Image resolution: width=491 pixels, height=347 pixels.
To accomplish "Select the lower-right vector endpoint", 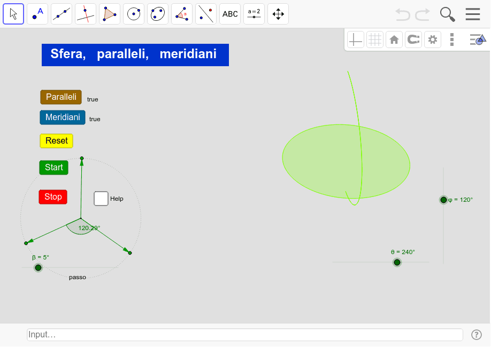I will 130,253.
